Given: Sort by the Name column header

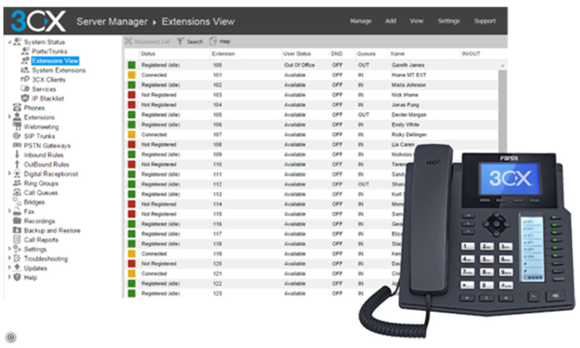Looking at the screenshot, I should (398, 54).
